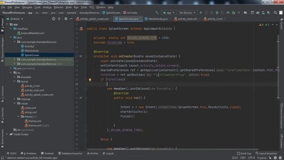Collapse the layout folder
This screenshot has width=284, height=160.
pyautogui.click(x=15, y=81)
